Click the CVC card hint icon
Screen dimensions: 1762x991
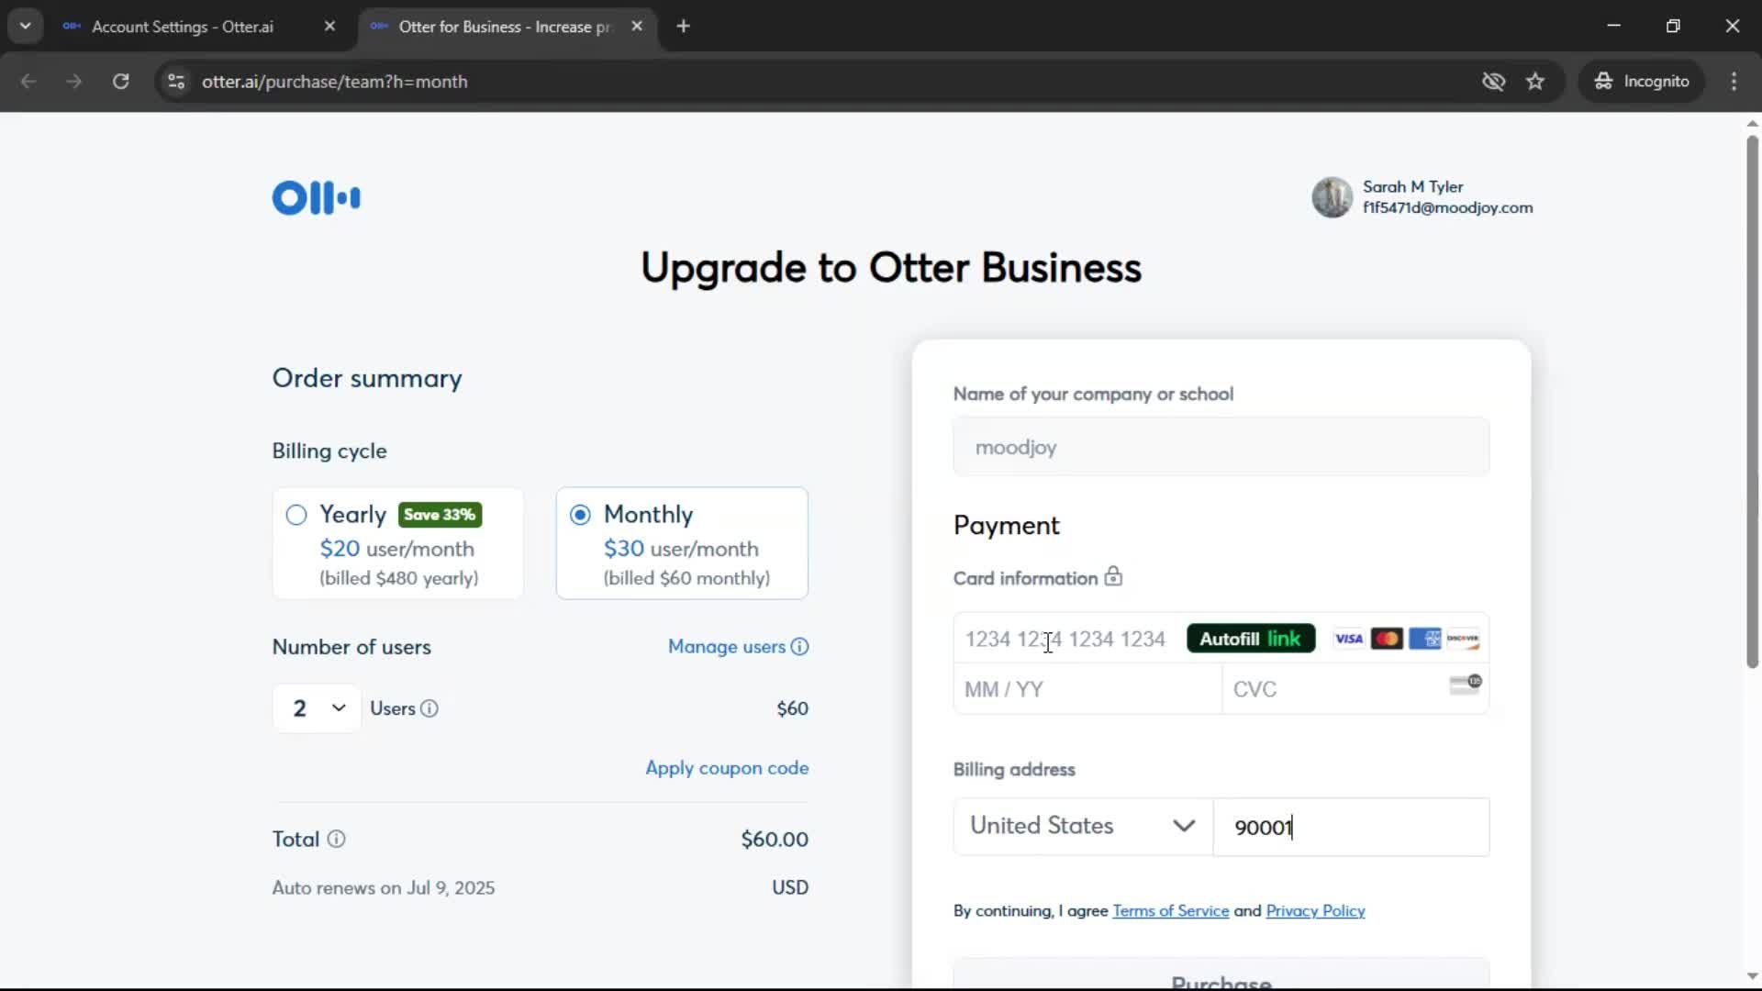pyautogui.click(x=1466, y=685)
